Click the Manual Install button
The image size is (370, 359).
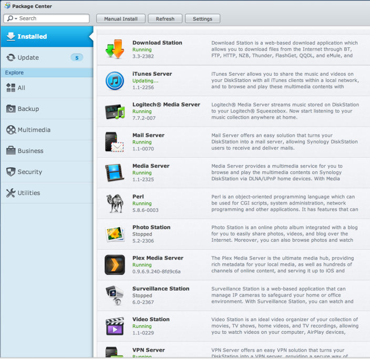click(121, 18)
